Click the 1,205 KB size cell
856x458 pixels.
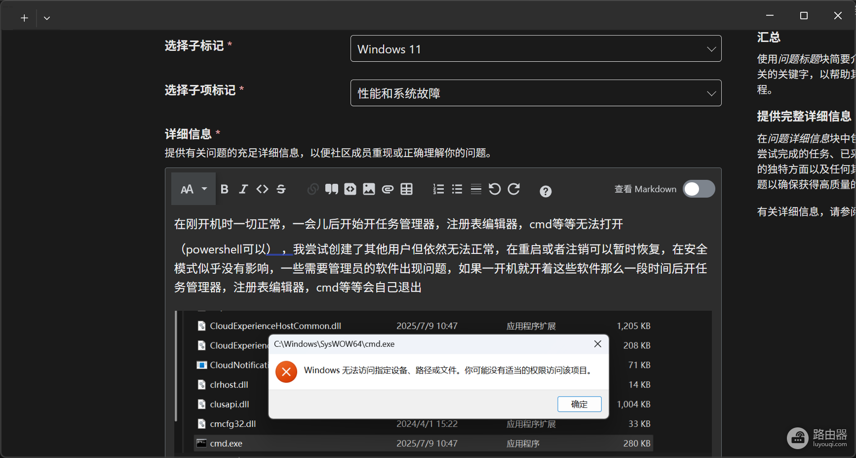point(633,326)
